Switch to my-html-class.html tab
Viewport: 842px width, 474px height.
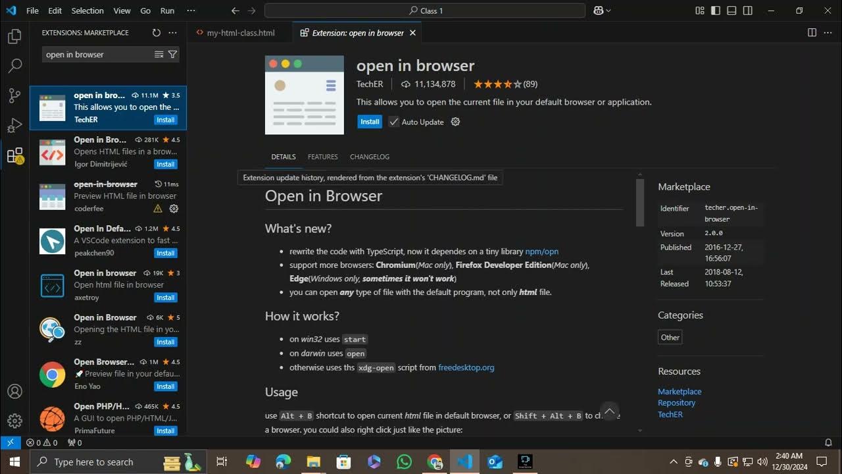click(x=240, y=32)
